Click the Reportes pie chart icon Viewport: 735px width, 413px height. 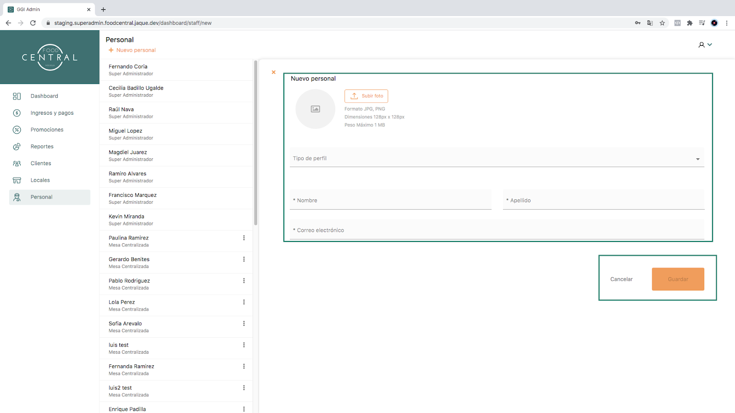17,146
